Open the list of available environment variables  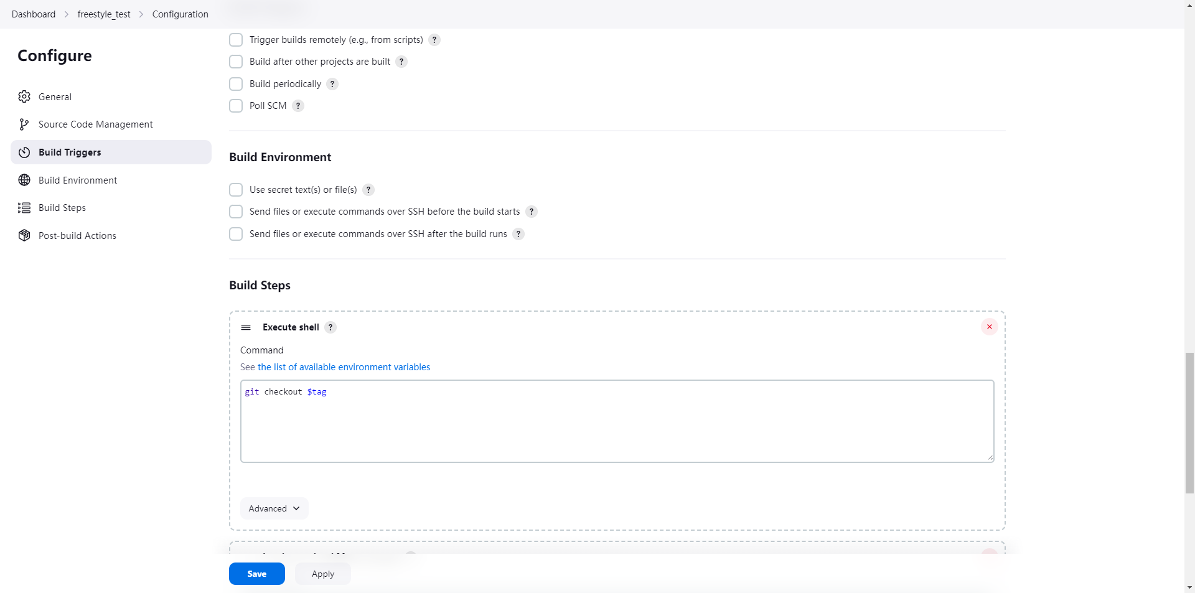click(x=344, y=367)
